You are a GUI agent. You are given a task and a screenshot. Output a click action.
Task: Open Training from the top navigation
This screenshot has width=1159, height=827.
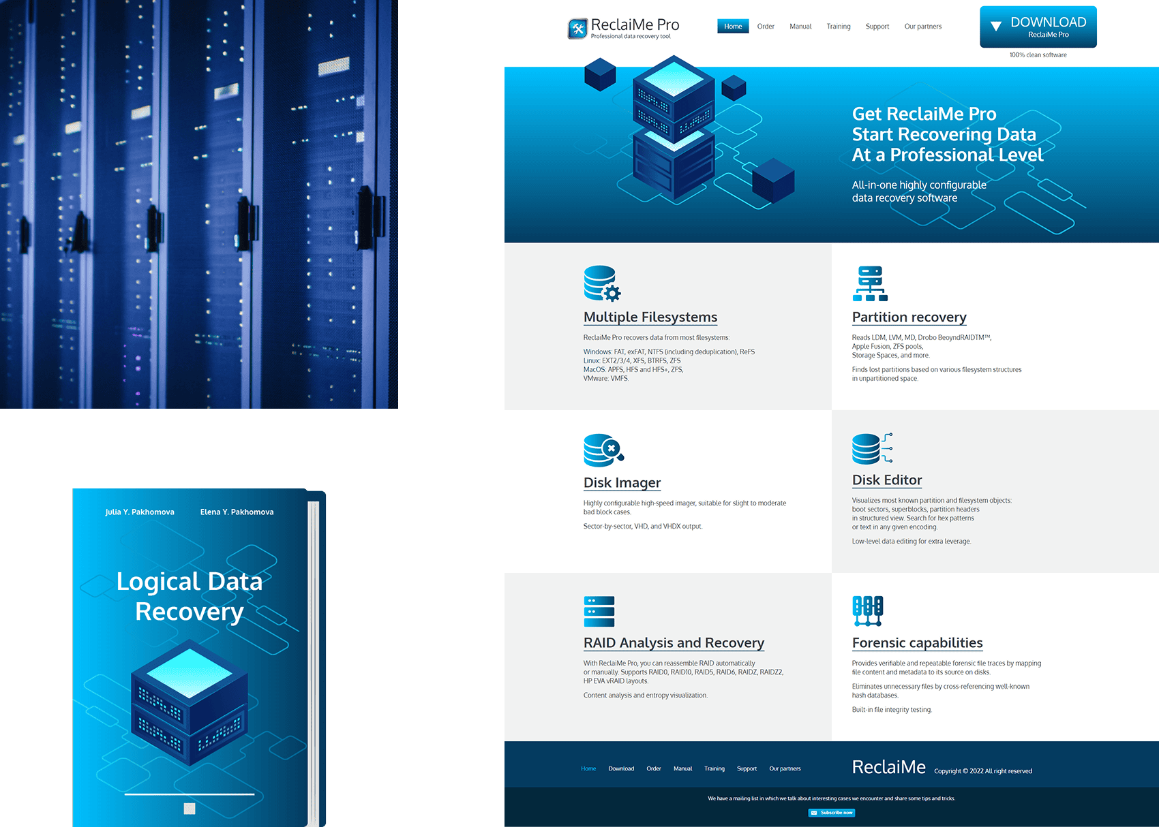point(838,27)
